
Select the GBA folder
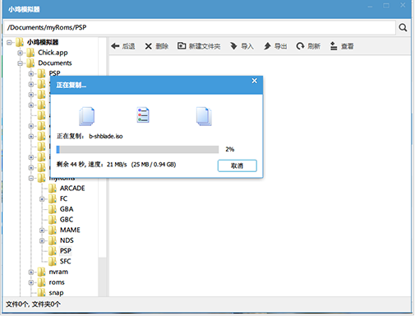(67, 209)
